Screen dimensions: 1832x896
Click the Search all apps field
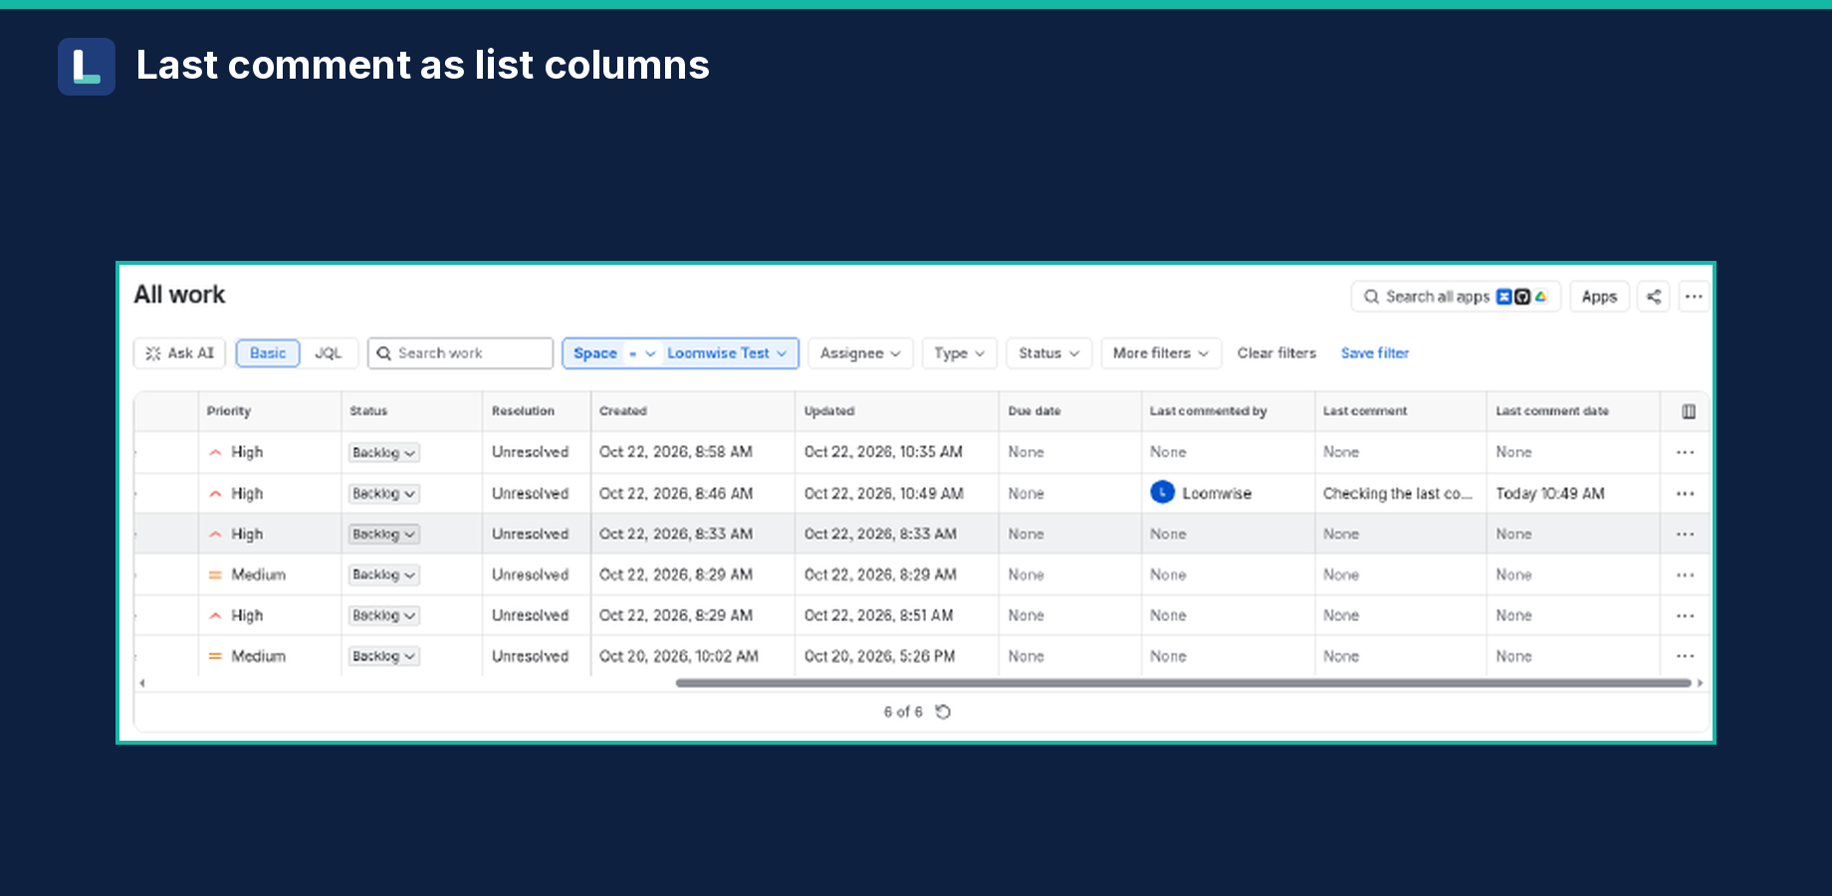coord(1456,297)
